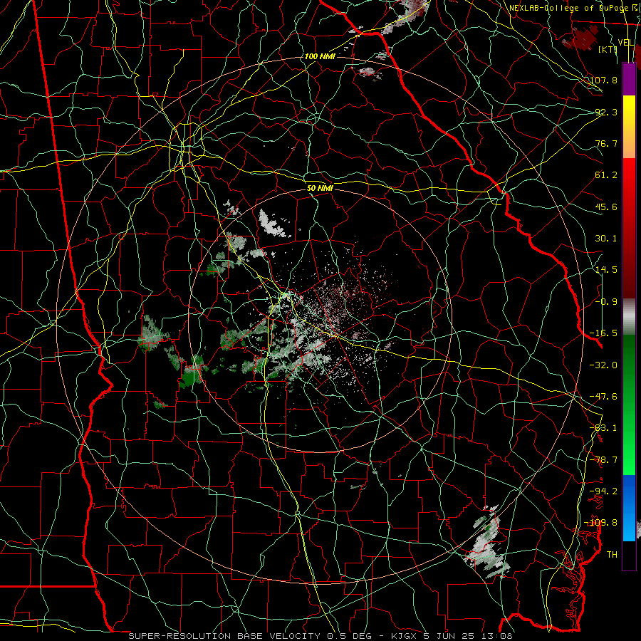Select the 30.1 value on the velocity scale
The image size is (641, 641).
[x=606, y=239]
